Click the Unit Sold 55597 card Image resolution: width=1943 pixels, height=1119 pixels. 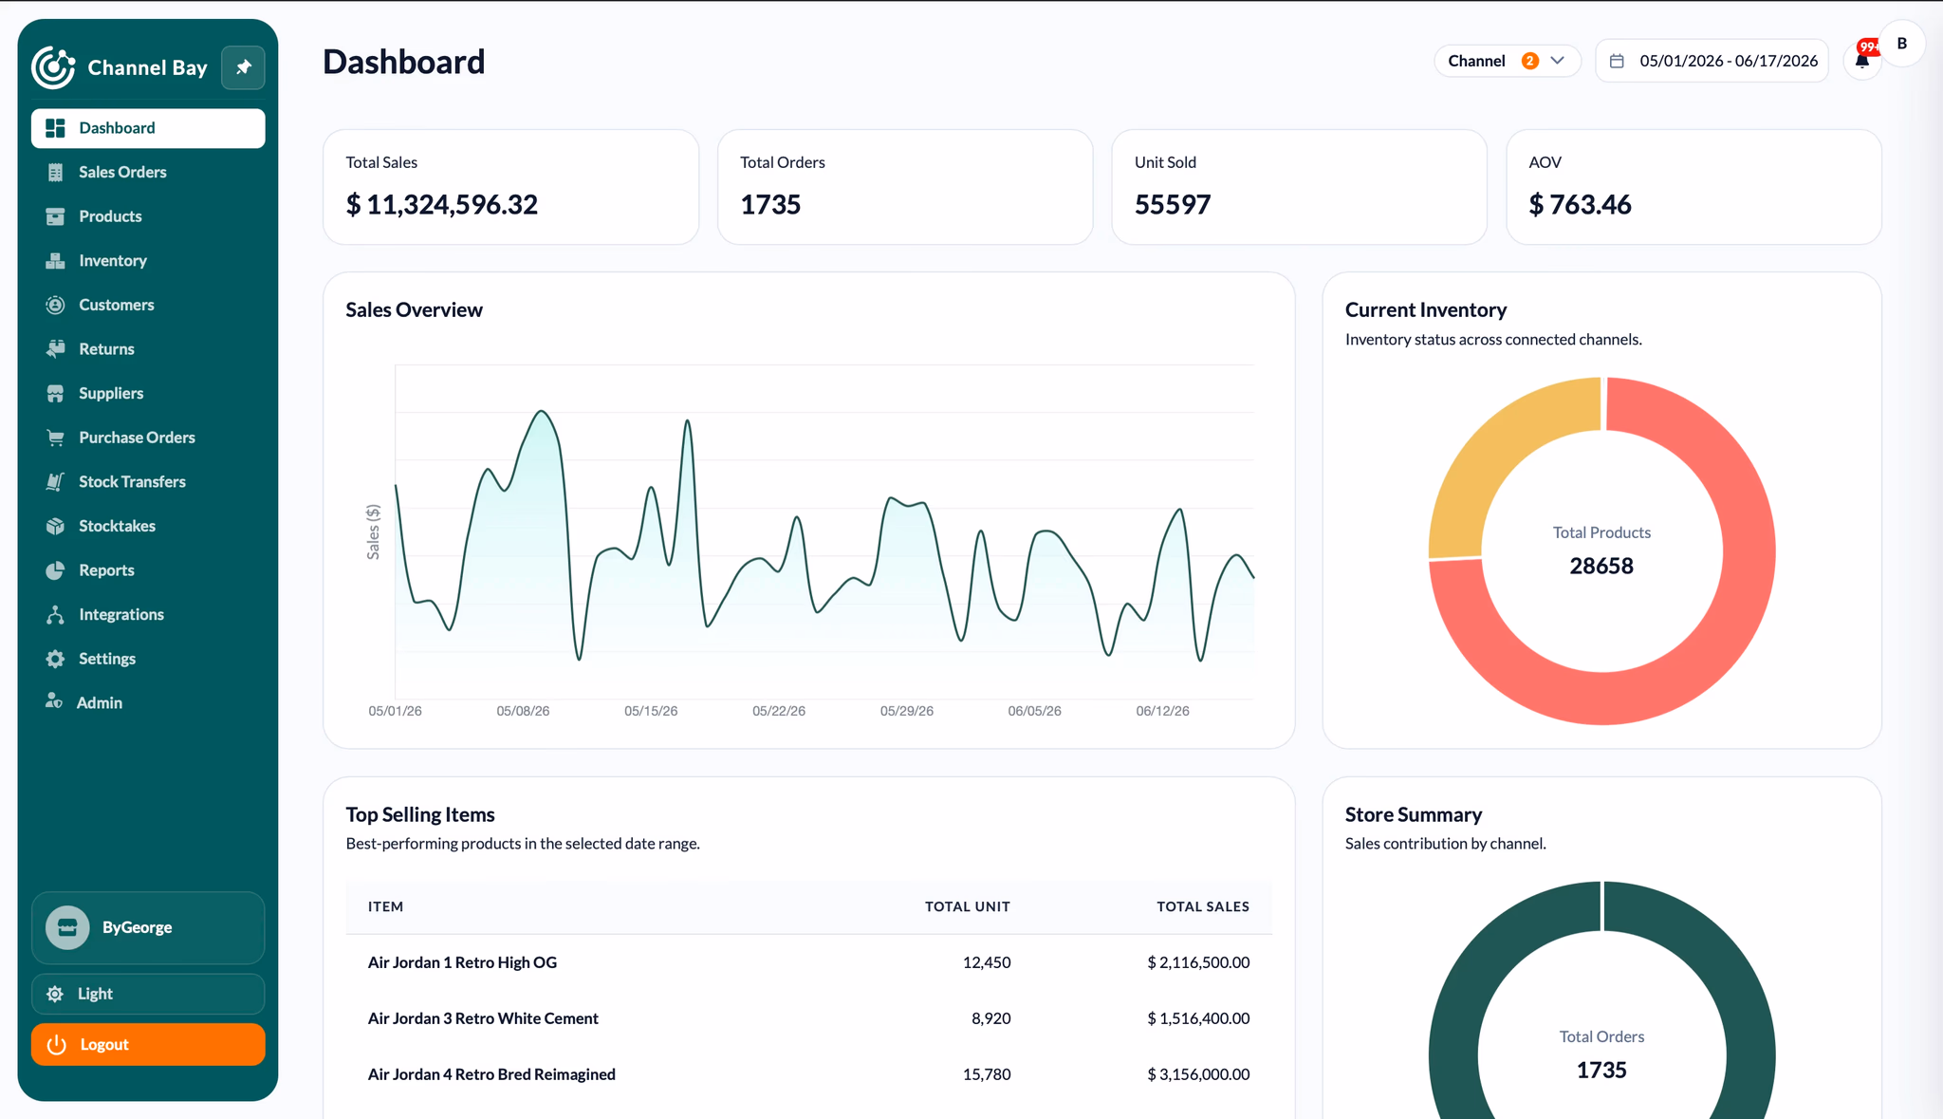click(x=1299, y=187)
